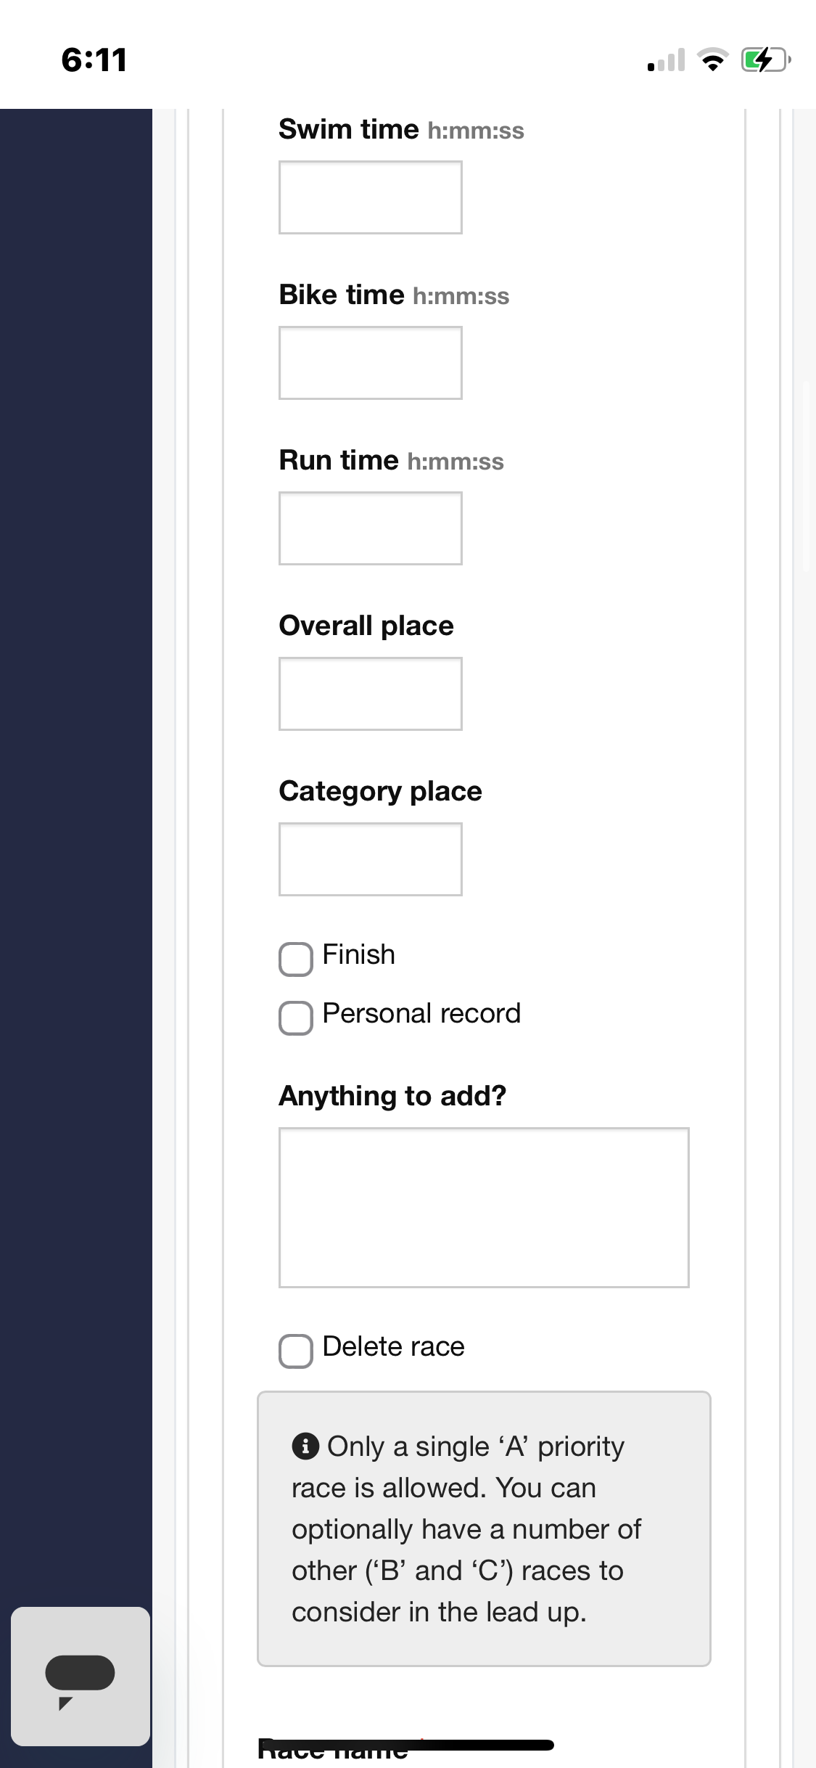Tap the Wi-Fi status icon
This screenshot has width=816, height=1768.
[713, 60]
